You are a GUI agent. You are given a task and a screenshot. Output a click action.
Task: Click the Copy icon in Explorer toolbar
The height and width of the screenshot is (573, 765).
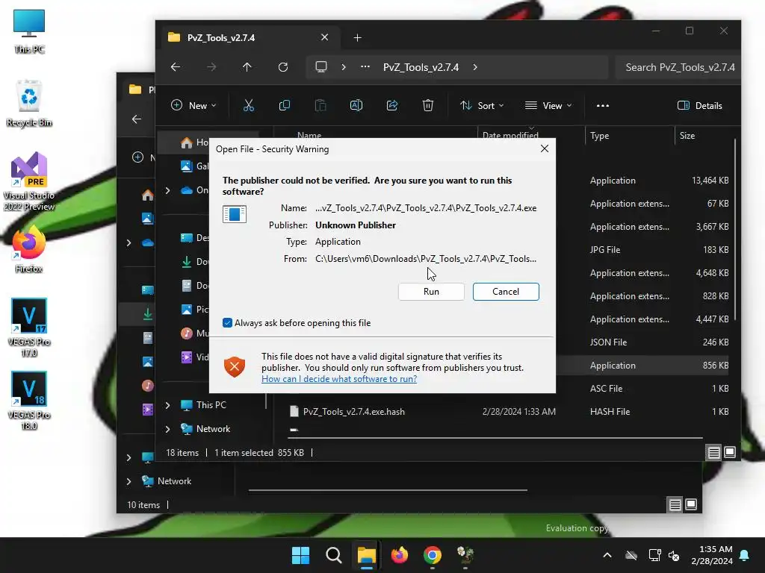[285, 105]
